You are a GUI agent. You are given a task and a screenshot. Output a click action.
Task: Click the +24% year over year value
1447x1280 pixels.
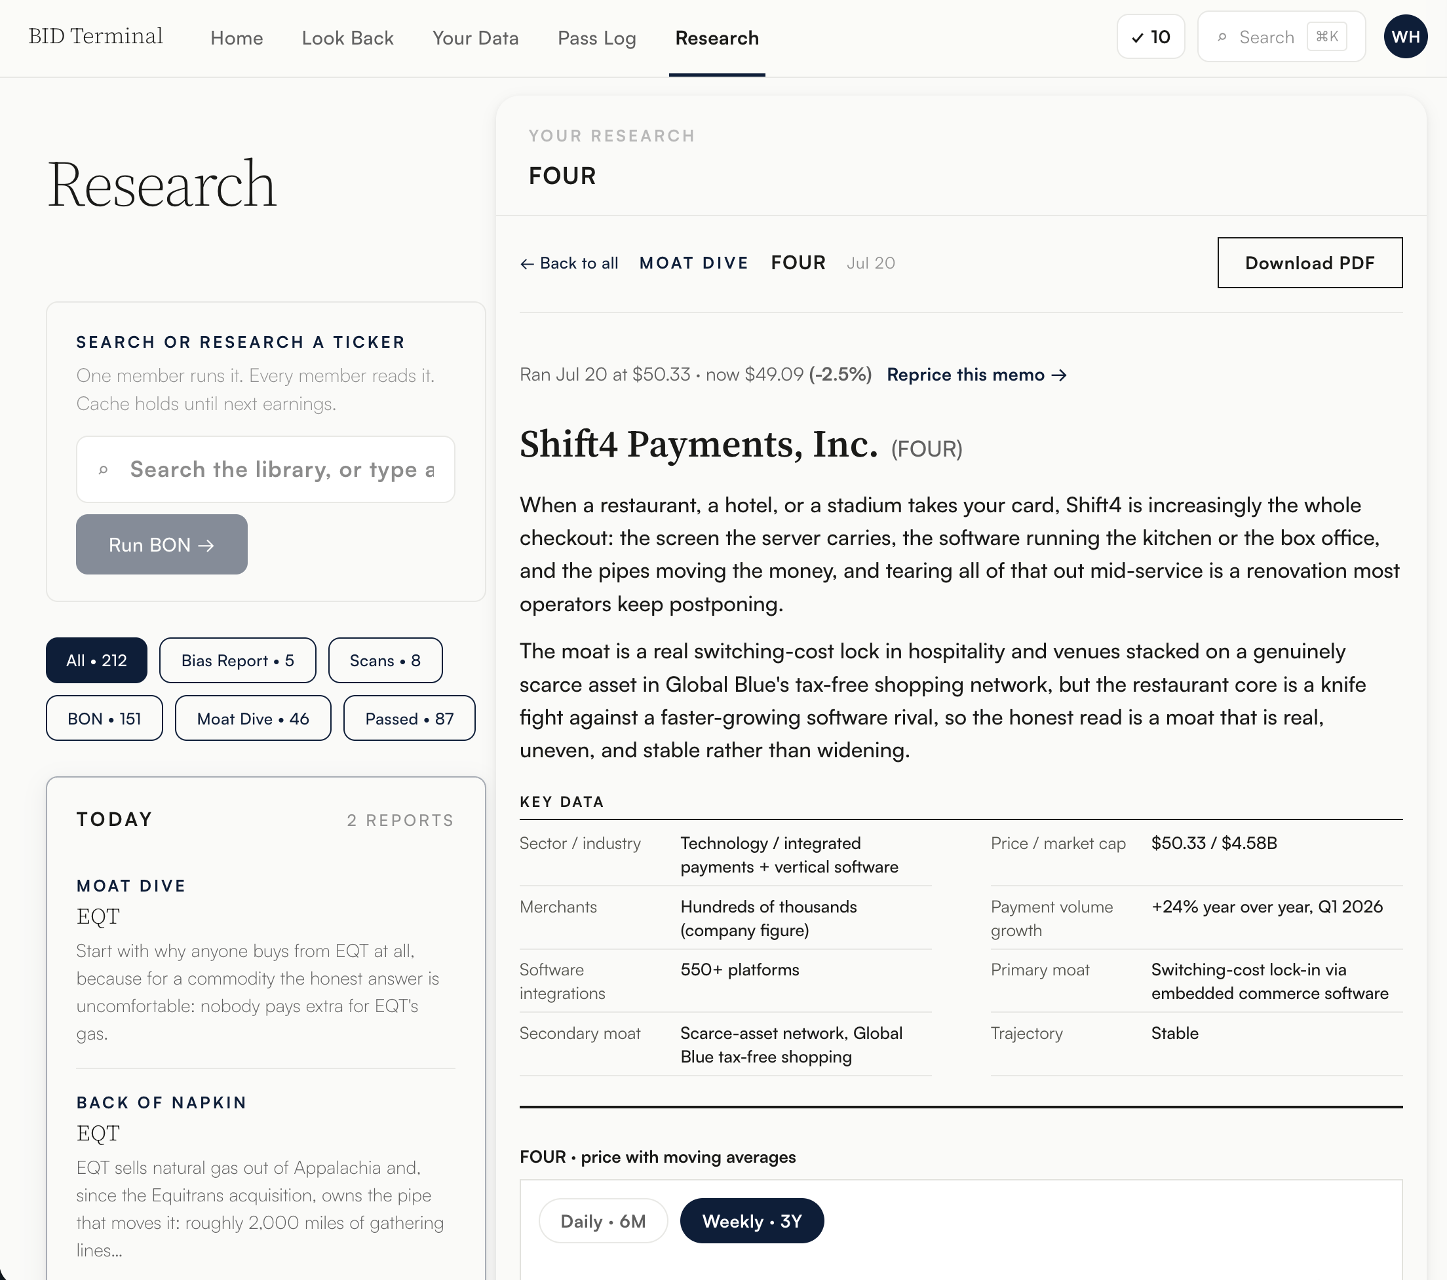tap(1267, 907)
